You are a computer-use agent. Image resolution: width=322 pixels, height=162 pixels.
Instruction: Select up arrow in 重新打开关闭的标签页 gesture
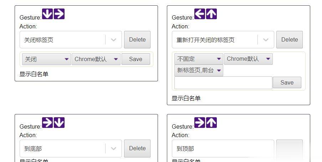coord(211,14)
